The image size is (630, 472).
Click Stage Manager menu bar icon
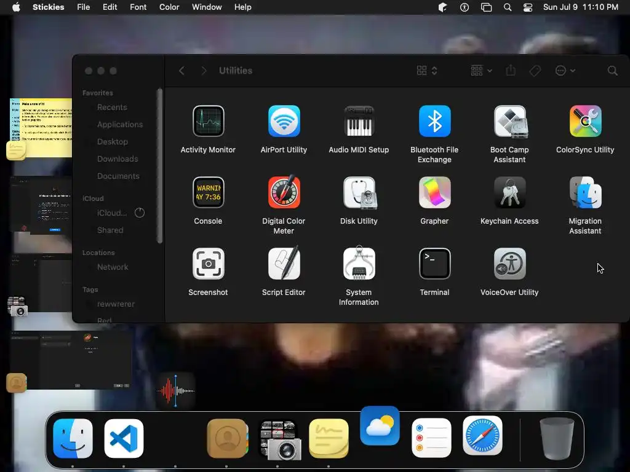486,7
